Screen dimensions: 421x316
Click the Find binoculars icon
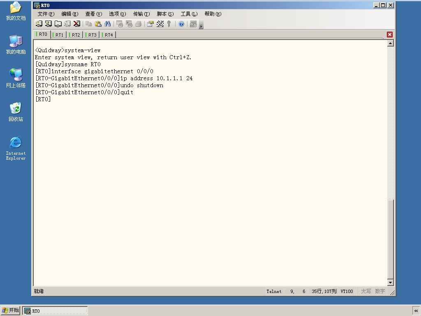(107, 24)
